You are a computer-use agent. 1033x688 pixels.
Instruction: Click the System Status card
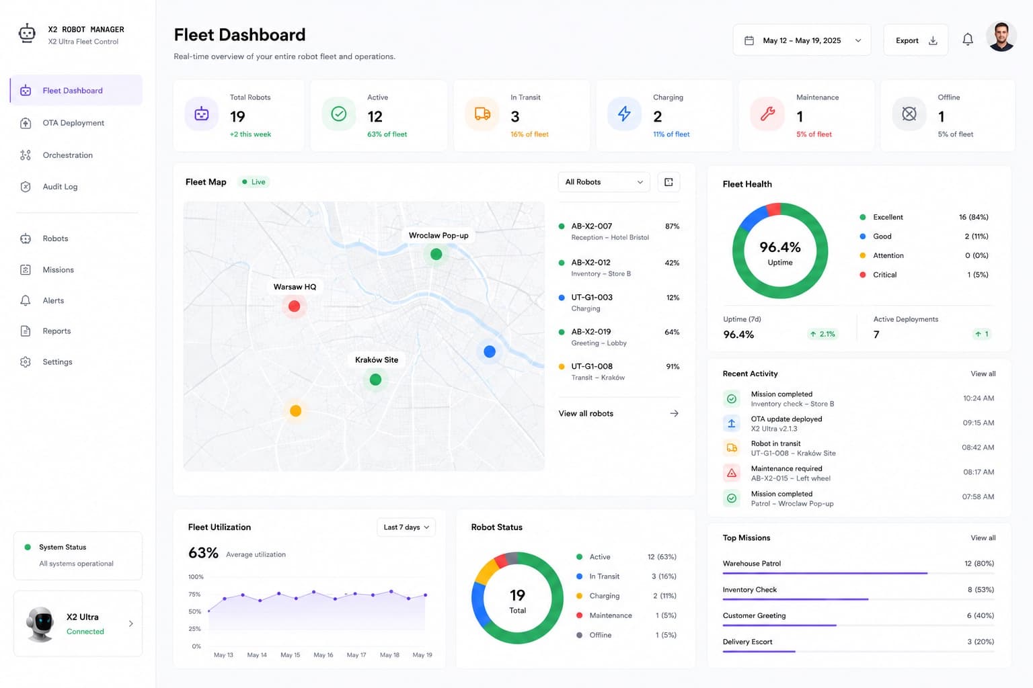pos(78,556)
